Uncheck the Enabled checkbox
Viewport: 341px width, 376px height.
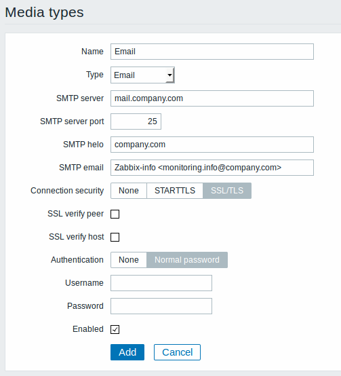115,329
